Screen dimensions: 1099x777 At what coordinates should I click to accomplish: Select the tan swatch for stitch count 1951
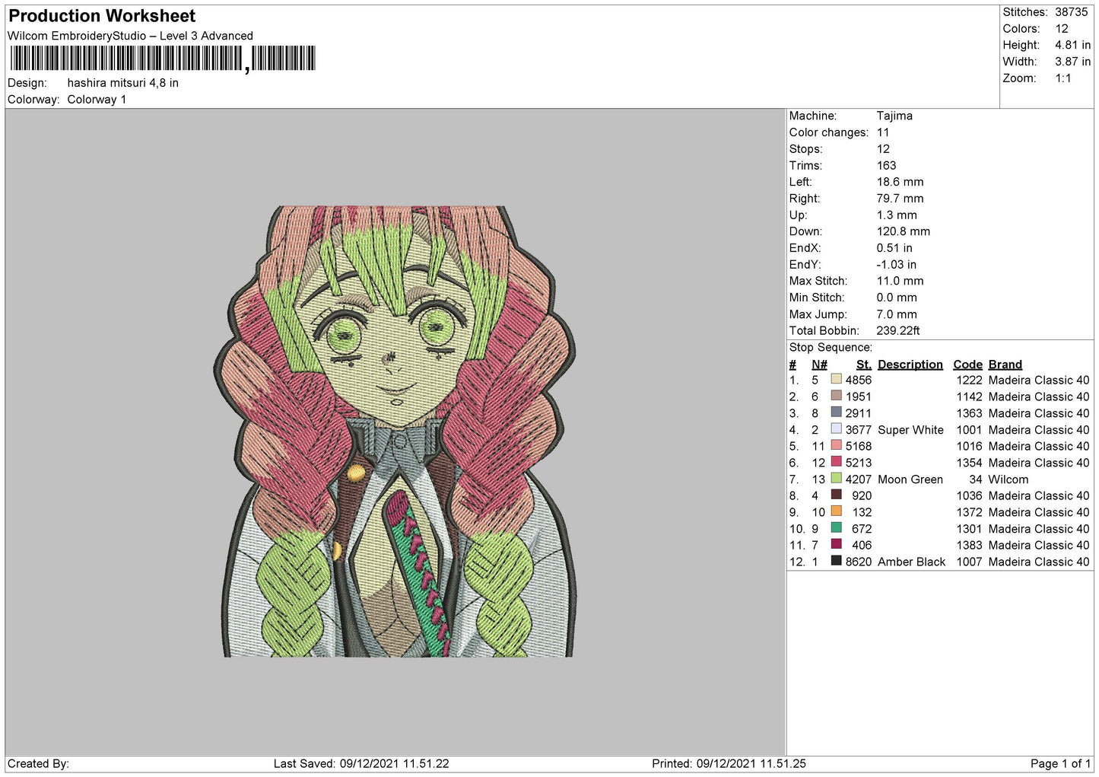pos(837,396)
